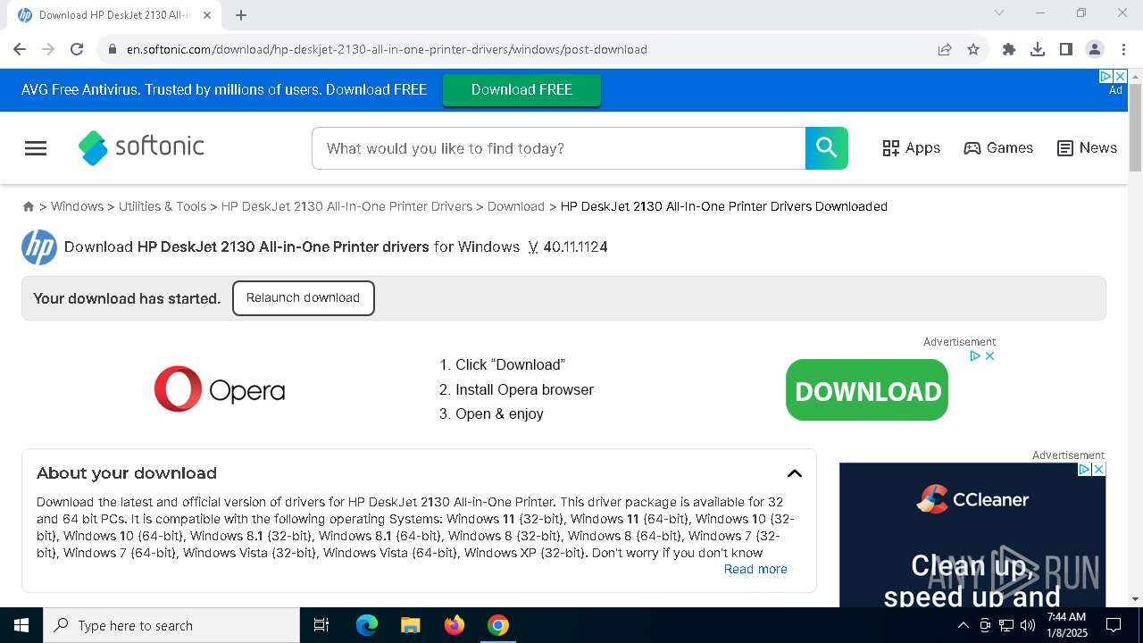
Task: Click the page vertical scrollbar
Action: click(x=1136, y=127)
